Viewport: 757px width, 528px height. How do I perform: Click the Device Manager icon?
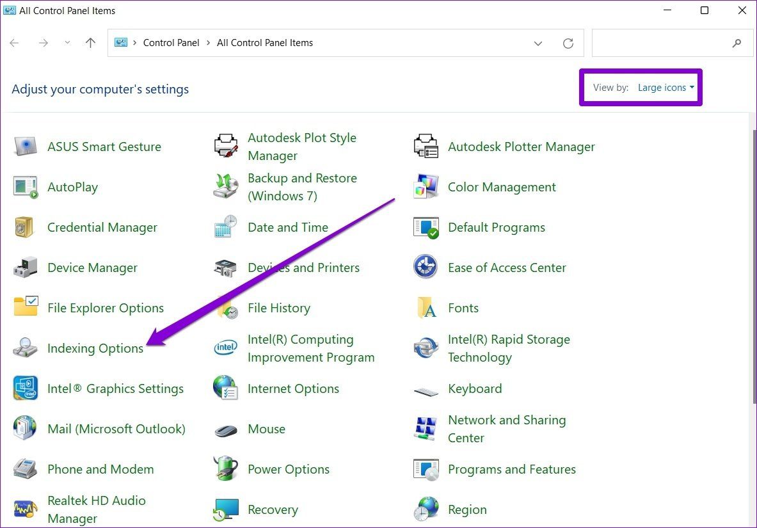[x=25, y=267]
